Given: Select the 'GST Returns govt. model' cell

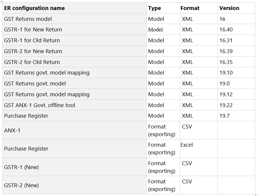Looking at the screenshot, I should (x=74, y=83).
